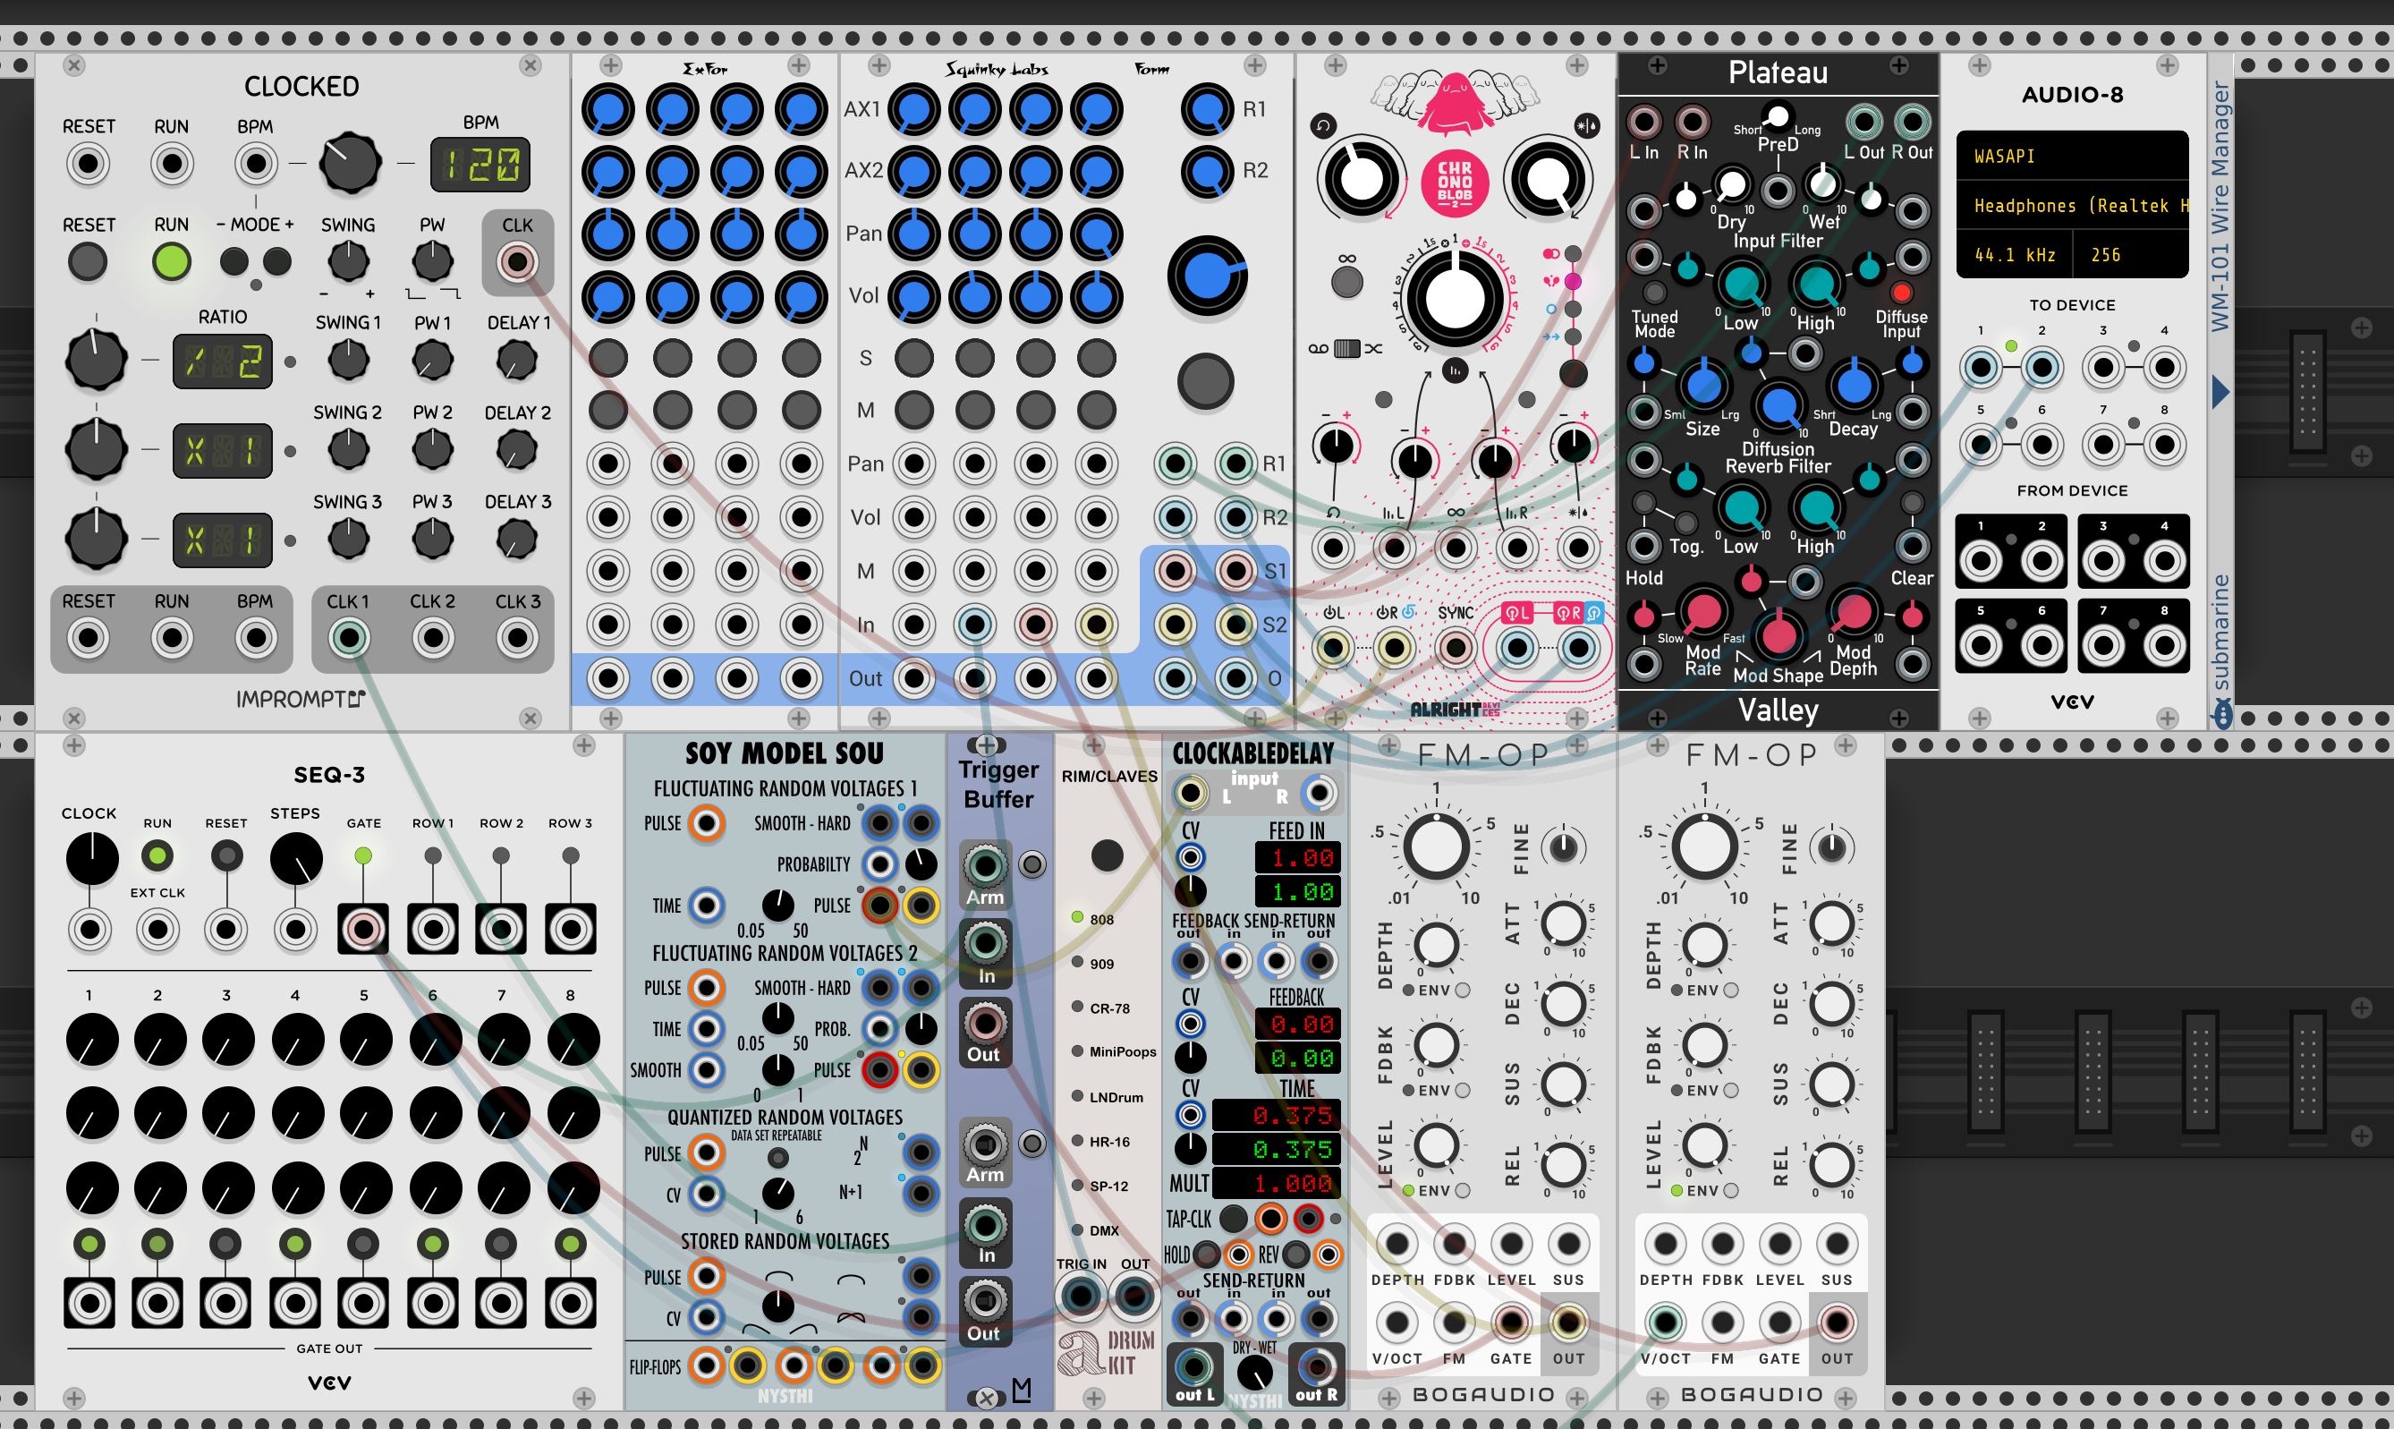This screenshot has height=1429, width=2394.
Task: Adjust the BPM knob on CLOCKED
Action: [x=349, y=163]
